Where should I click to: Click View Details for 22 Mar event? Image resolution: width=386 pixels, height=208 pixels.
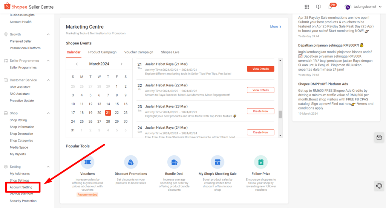point(260,90)
